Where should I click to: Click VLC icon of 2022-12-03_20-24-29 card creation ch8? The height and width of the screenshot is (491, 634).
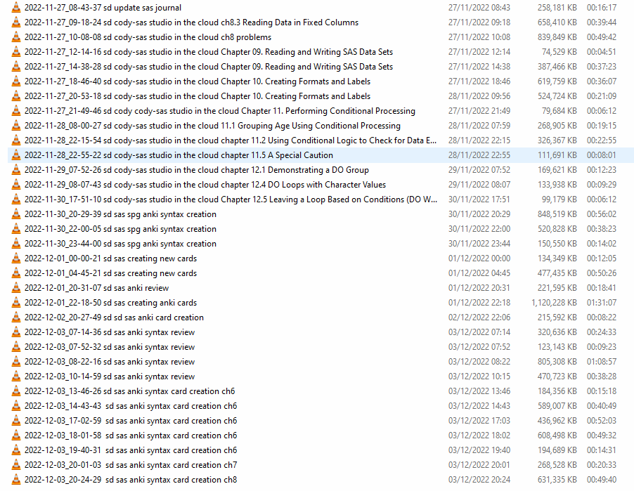tap(16, 480)
